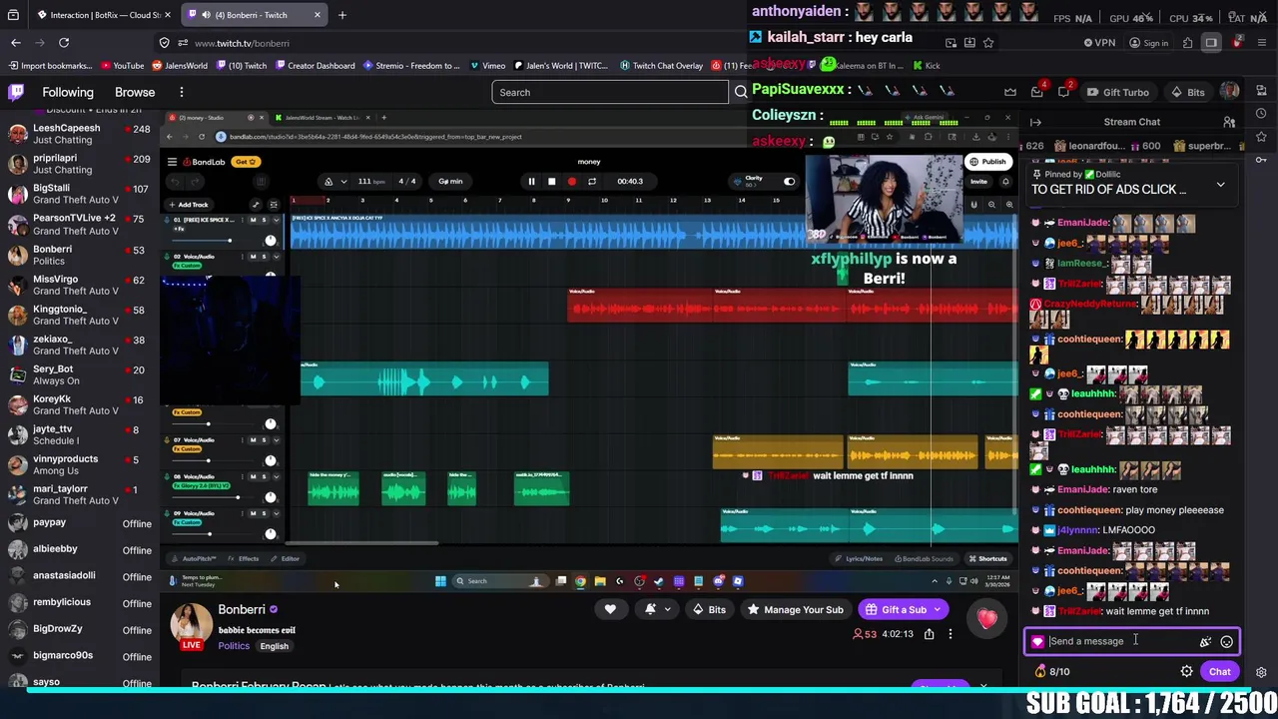Share the stream with share icon
1278x719 pixels.
click(929, 634)
